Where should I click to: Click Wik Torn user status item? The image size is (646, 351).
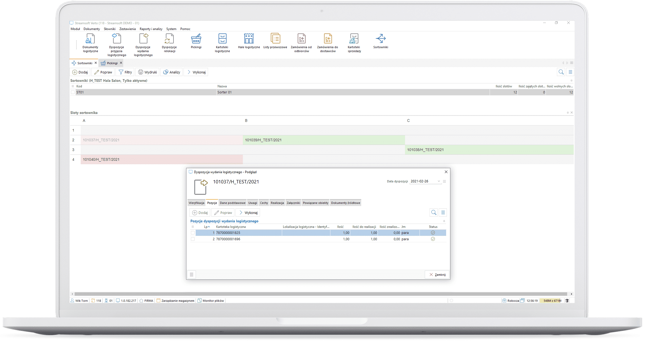(79, 301)
